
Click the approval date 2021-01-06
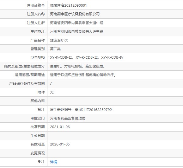coord(60,127)
